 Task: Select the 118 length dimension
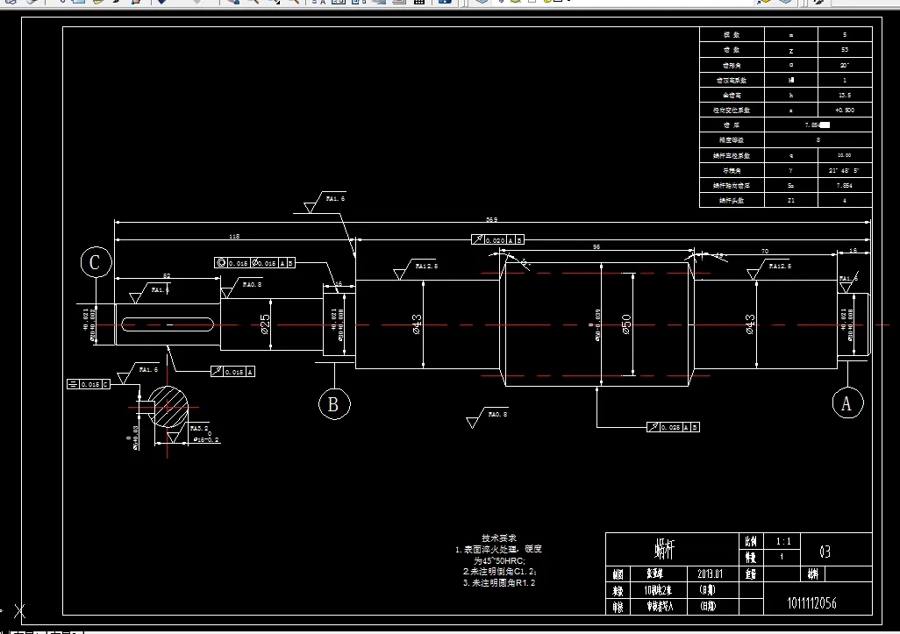click(x=234, y=236)
